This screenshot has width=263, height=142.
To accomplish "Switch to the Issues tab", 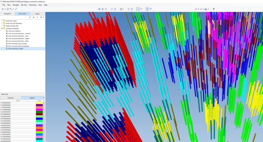I will [x=37, y=14].
